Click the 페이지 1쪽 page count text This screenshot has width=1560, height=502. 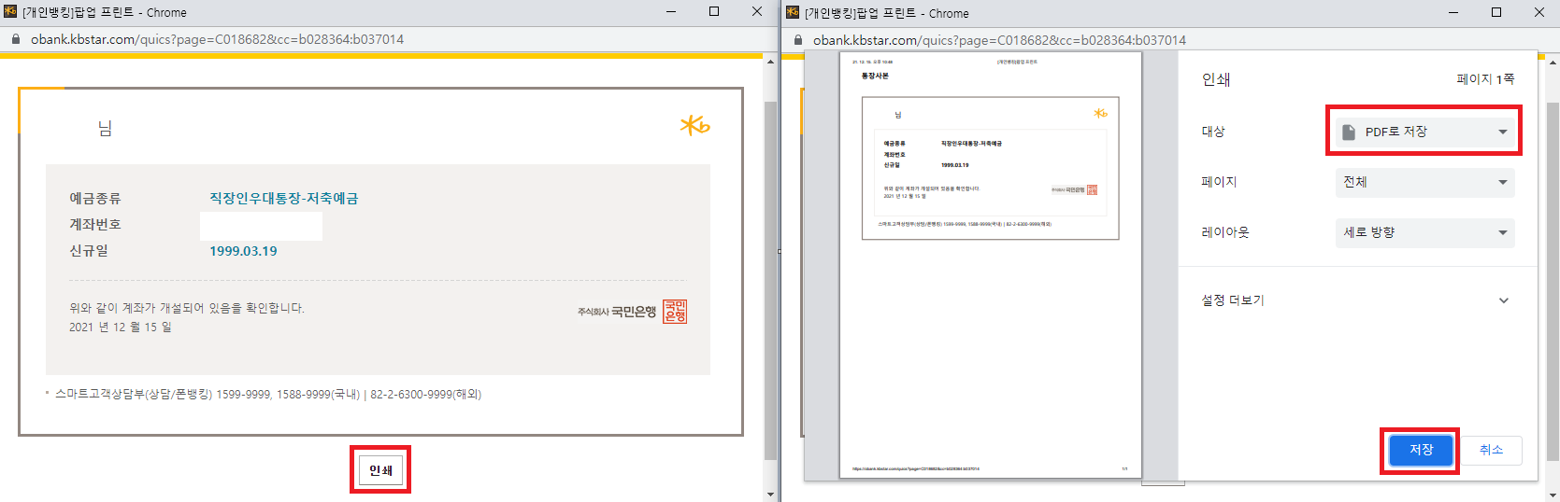[x=1485, y=80]
